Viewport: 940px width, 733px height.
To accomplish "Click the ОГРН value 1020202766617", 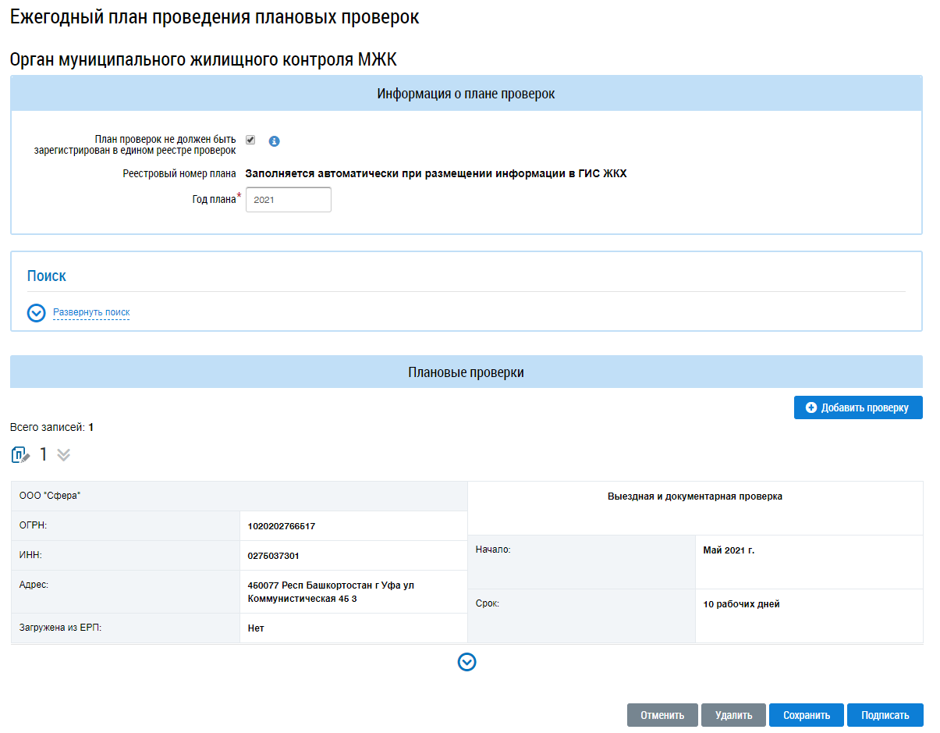I will (282, 526).
